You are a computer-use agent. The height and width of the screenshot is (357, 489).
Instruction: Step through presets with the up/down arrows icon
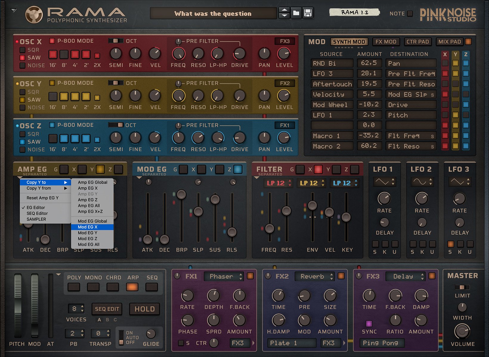point(284,13)
